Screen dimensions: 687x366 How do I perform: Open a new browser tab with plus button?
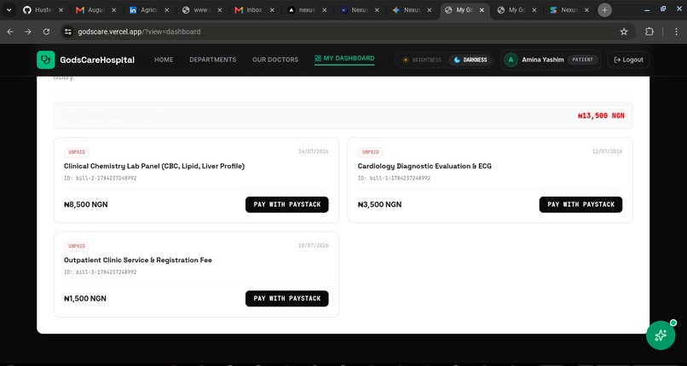tap(604, 10)
